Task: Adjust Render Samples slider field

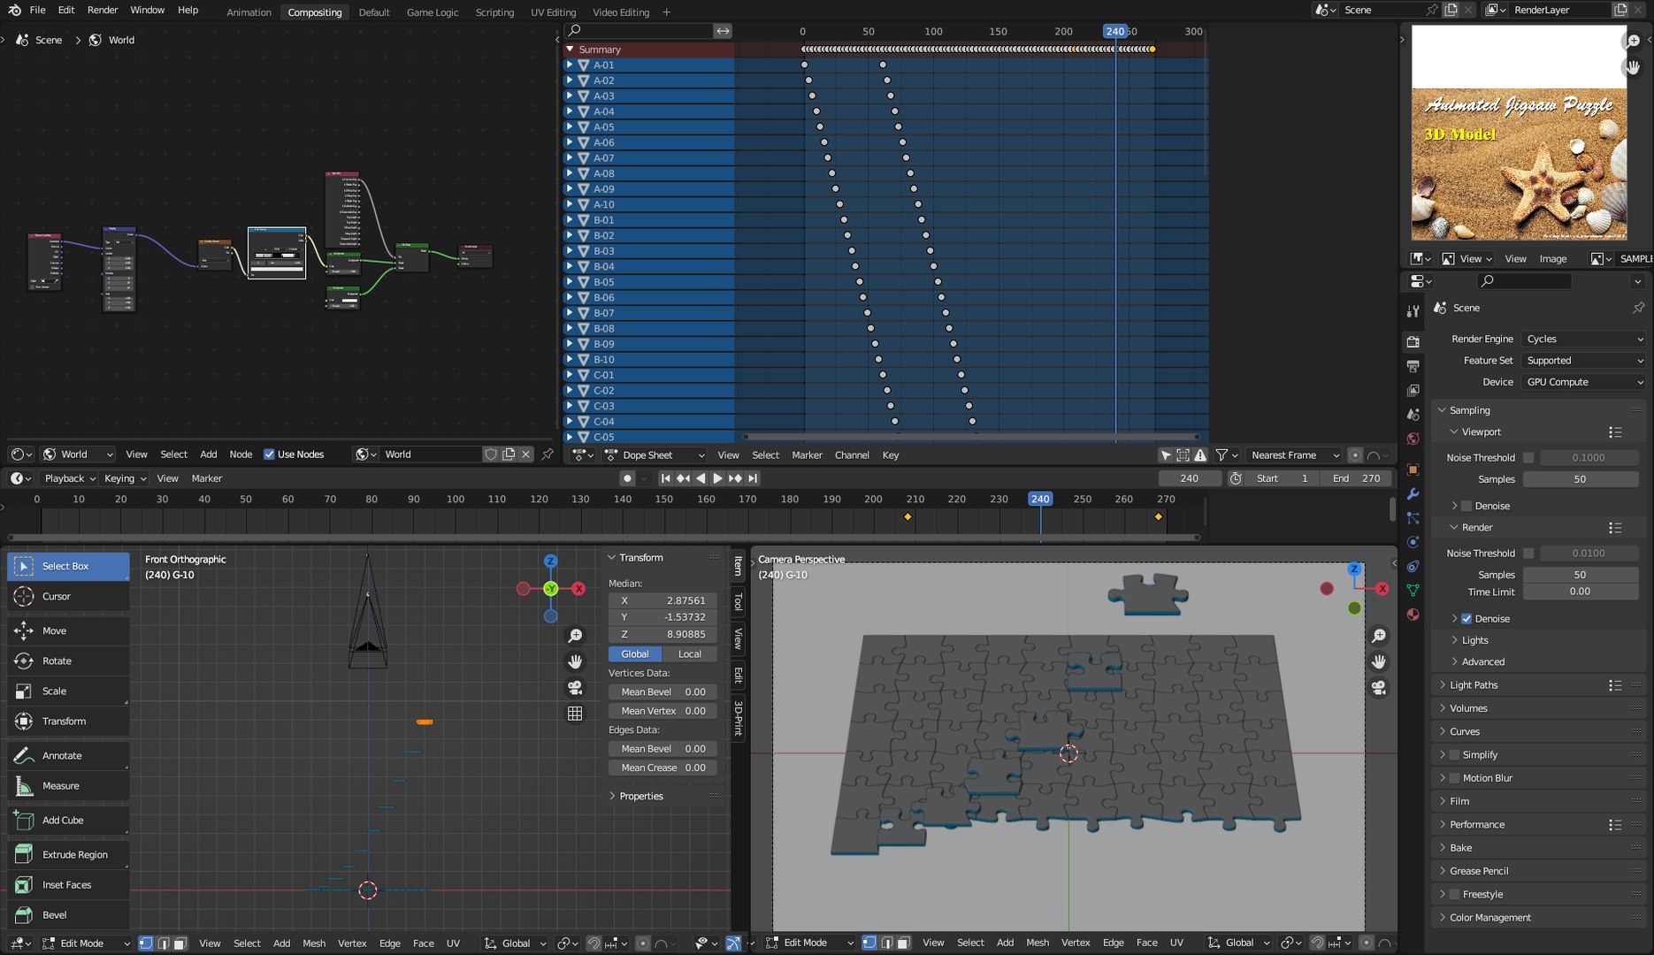Action: [x=1580, y=575]
